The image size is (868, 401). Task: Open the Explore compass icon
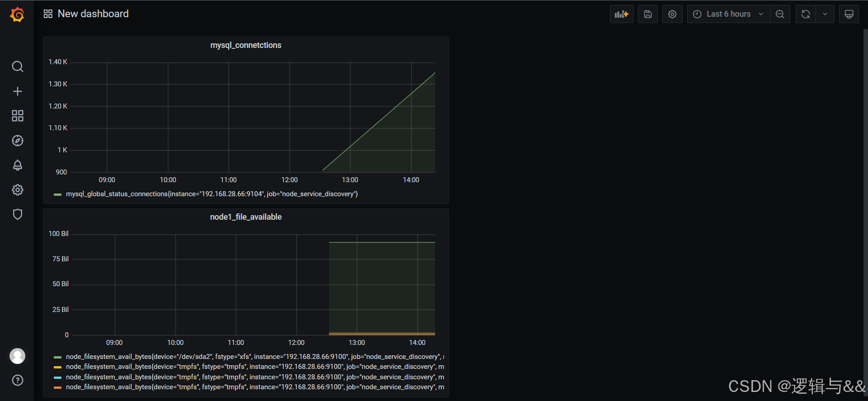click(x=17, y=141)
